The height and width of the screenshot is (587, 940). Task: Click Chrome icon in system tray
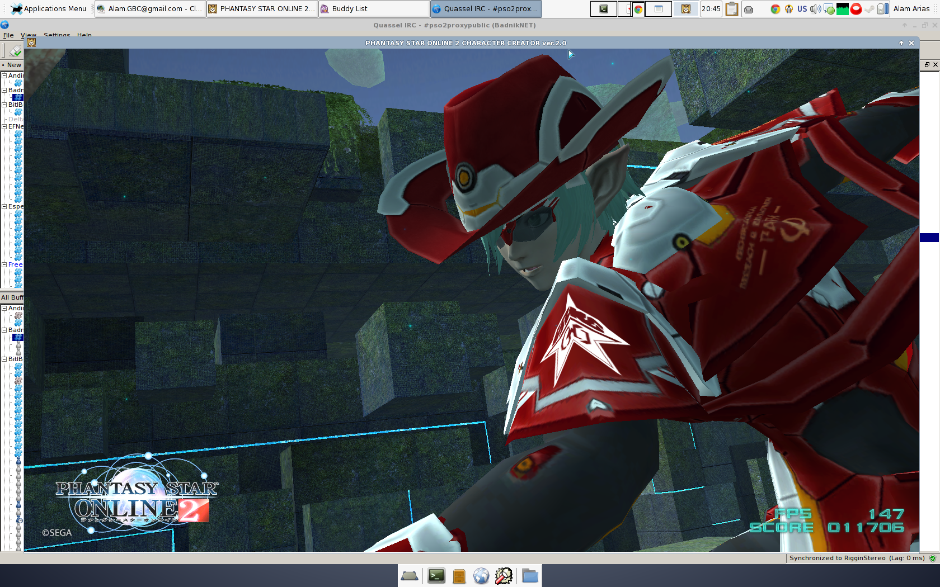tap(775, 9)
